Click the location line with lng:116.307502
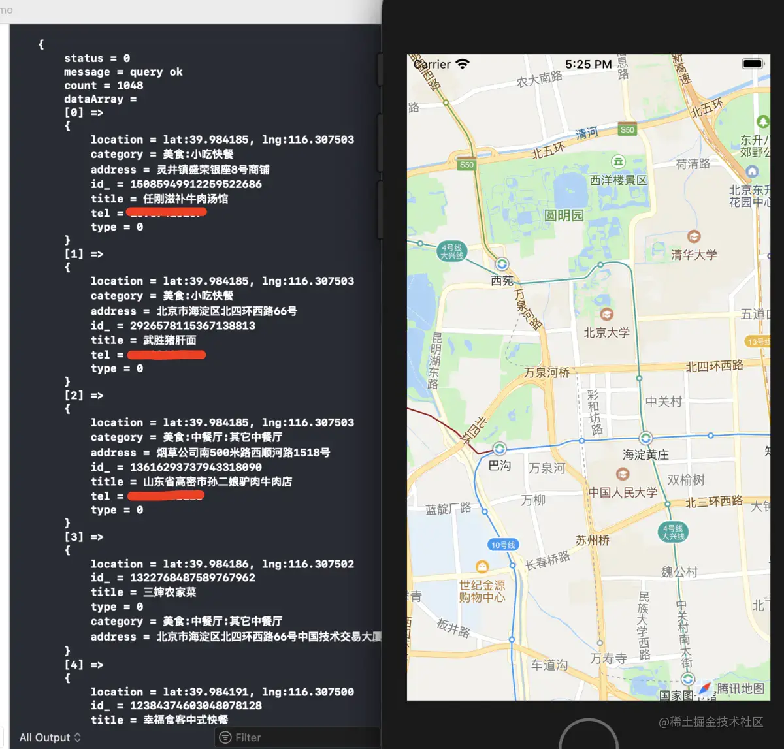The height and width of the screenshot is (749, 784). pos(222,564)
